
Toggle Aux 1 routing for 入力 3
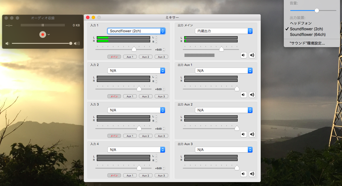[x=130, y=136]
